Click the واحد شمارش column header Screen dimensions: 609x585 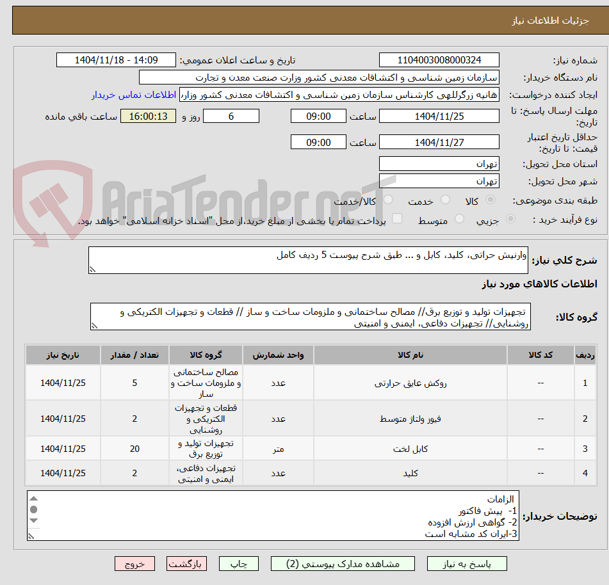pyautogui.click(x=278, y=355)
